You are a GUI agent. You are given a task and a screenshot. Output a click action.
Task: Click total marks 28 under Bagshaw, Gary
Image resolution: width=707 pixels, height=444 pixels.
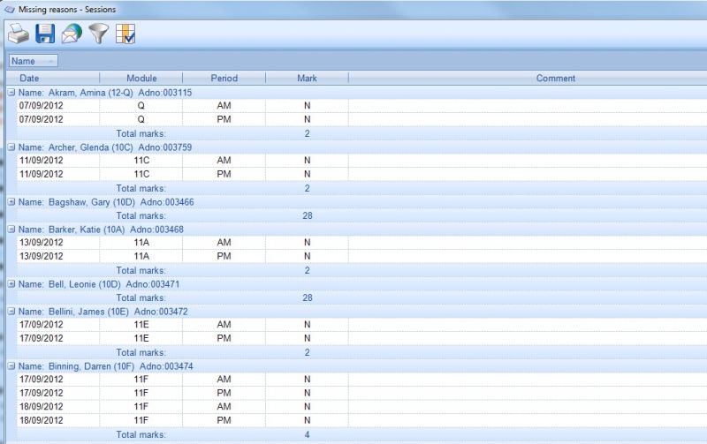(308, 215)
